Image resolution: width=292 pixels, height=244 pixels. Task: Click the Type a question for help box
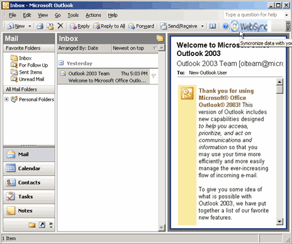[254, 15]
